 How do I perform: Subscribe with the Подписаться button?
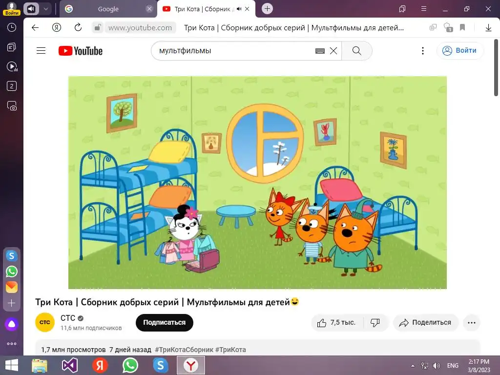[x=164, y=322]
